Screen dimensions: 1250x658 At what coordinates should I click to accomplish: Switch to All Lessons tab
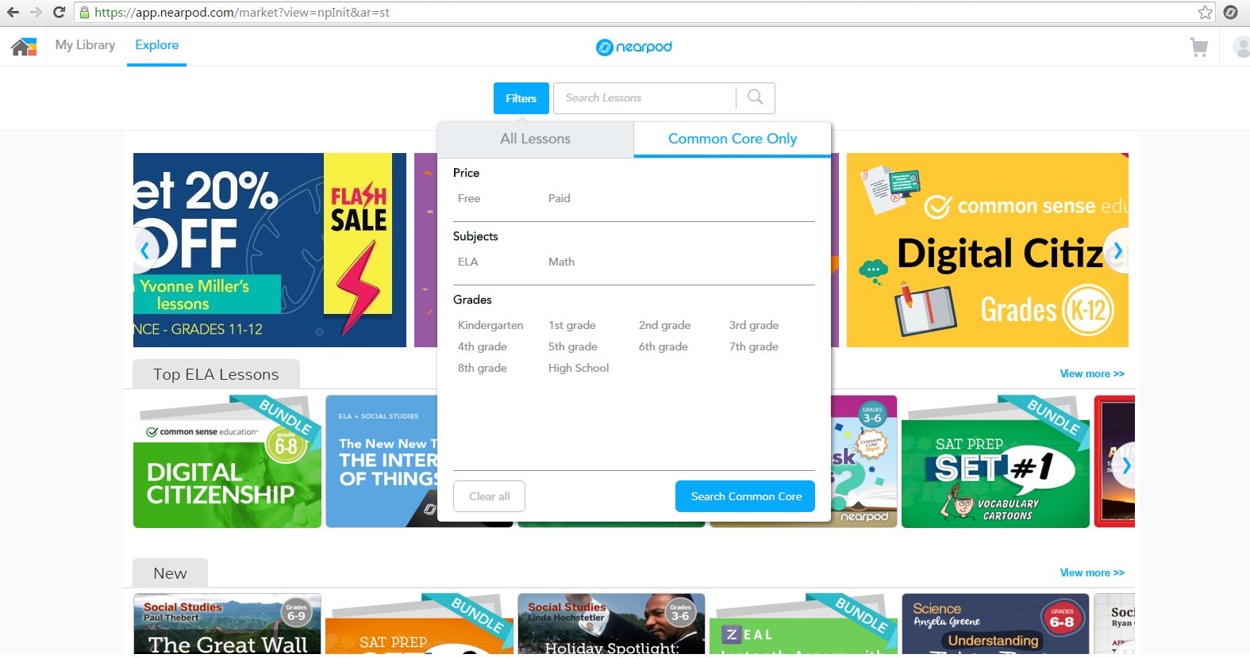click(x=535, y=139)
